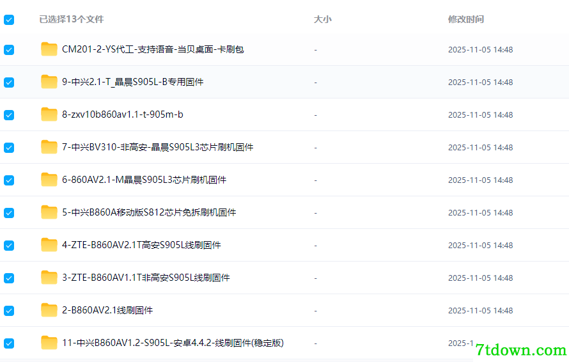Uncheck the 4-ZTE-B860AV2.1T folder checkbox
This screenshot has height=362, width=569.
9,246
